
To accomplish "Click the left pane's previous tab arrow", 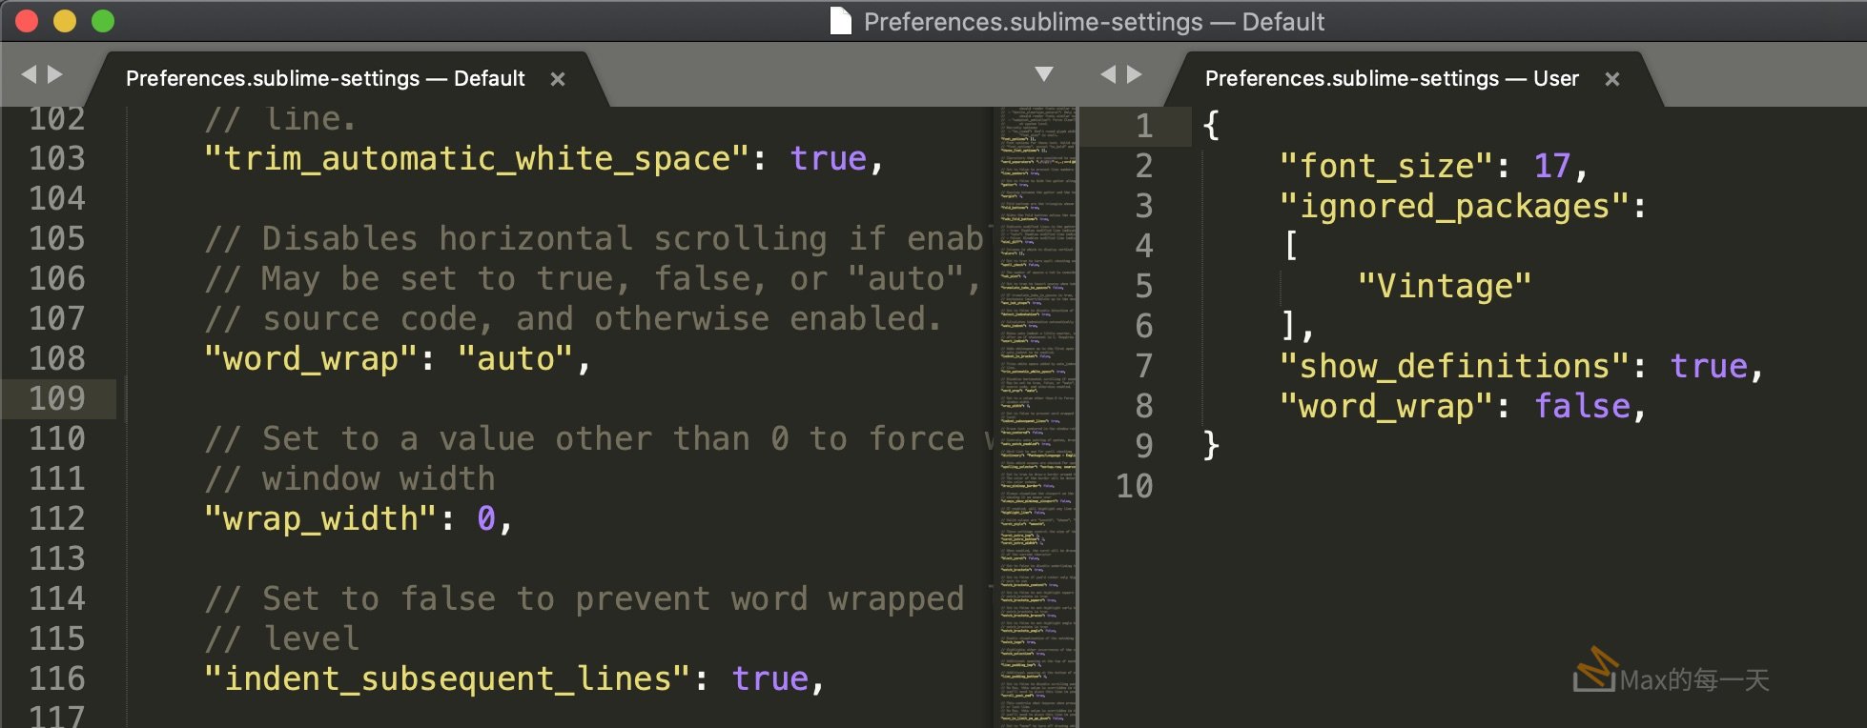I will click(29, 74).
